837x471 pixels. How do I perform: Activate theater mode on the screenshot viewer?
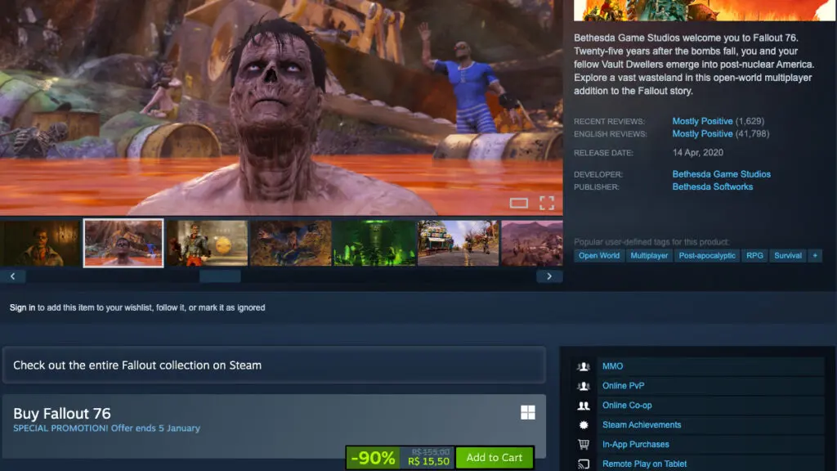click(521, 203)
